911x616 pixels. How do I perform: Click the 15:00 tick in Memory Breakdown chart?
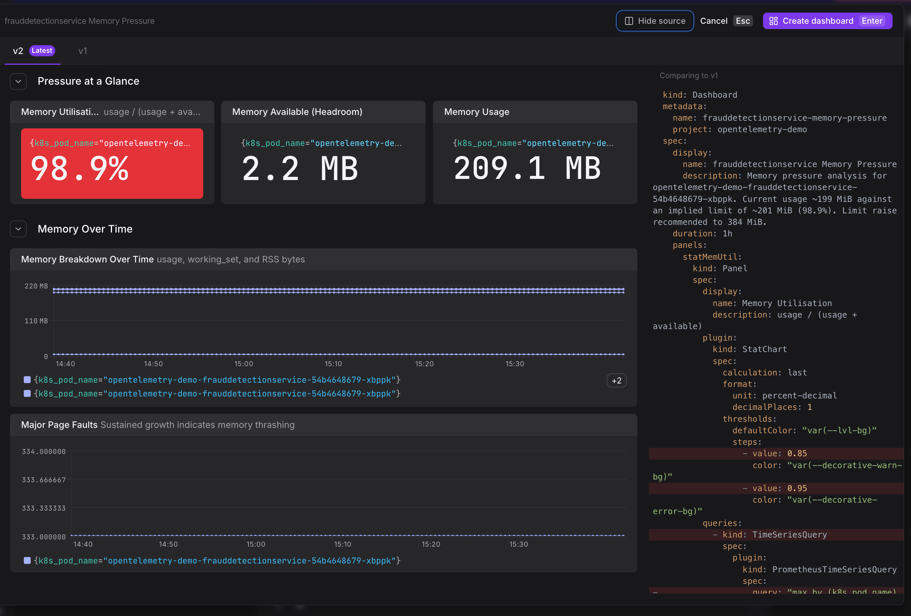tap(243, 364)
